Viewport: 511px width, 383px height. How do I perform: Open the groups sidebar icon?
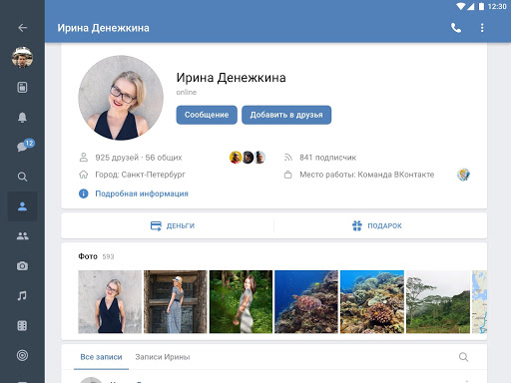coord(22,236)
